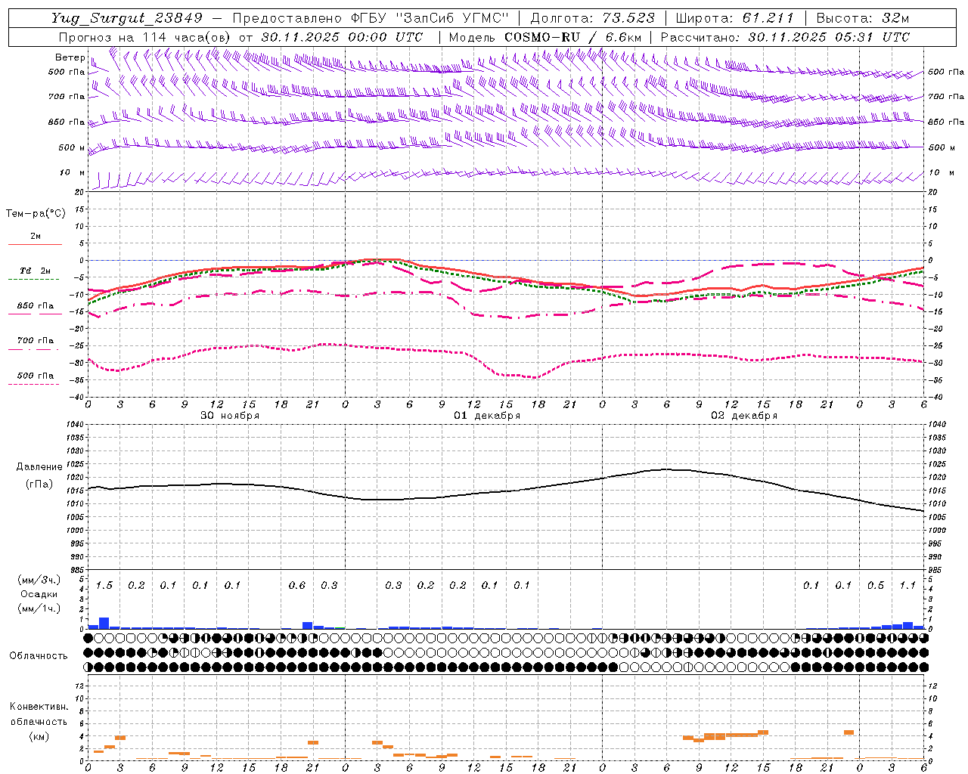Click the (мм/1ч.) hourly precipitation unit label
The height and width of the screenshot is (774, 968).
coord(39,608)
